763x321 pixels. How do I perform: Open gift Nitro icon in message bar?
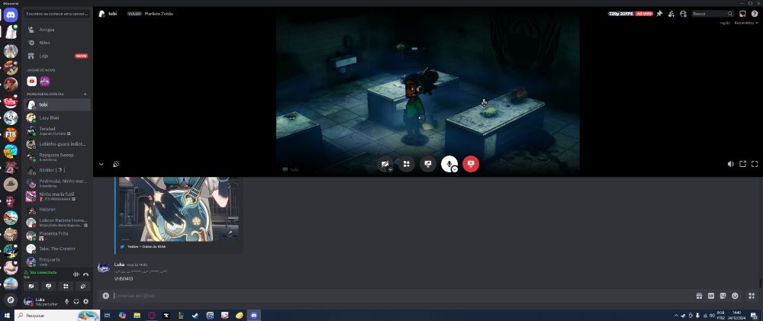click(699, 296)
